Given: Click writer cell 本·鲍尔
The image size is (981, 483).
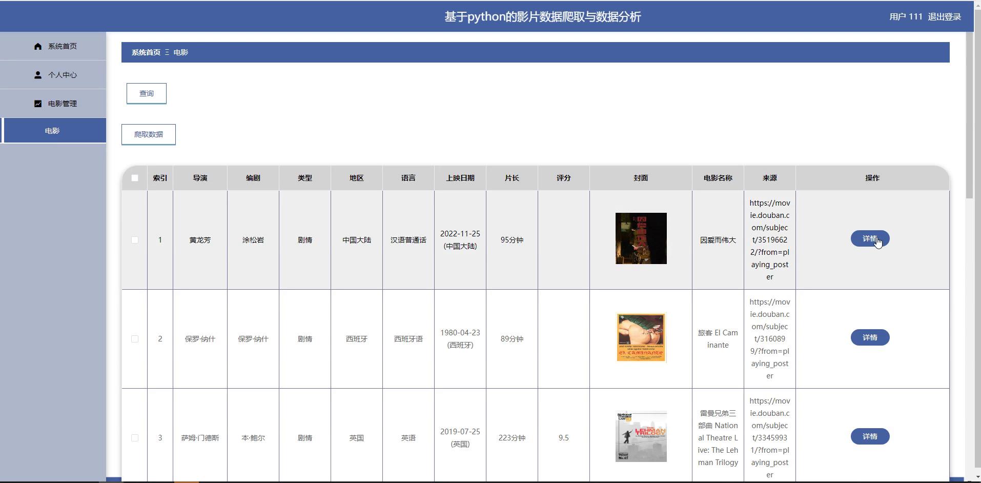Looking at the screenshot, I should pos(253,438).
